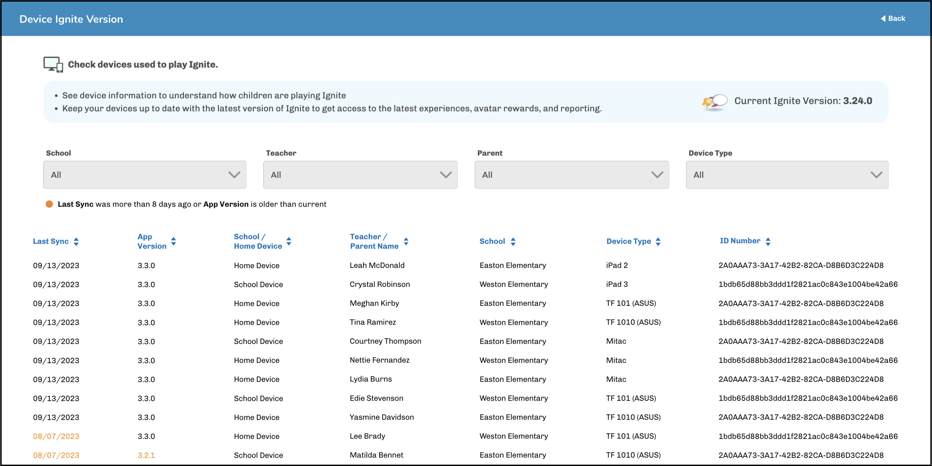
Task: Sort by Teacher / Parent Name arrows
Action: 406,241
